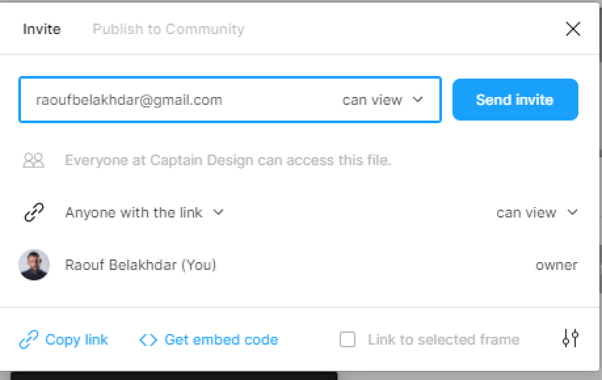Click the Copy link text
Screen dimensions: 602x380
[77, 340]
